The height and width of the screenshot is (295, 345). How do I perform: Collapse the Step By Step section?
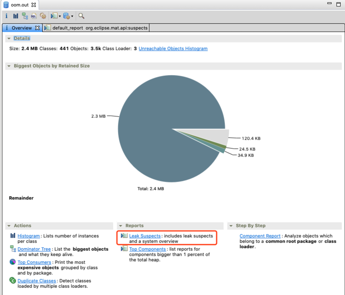231,226
